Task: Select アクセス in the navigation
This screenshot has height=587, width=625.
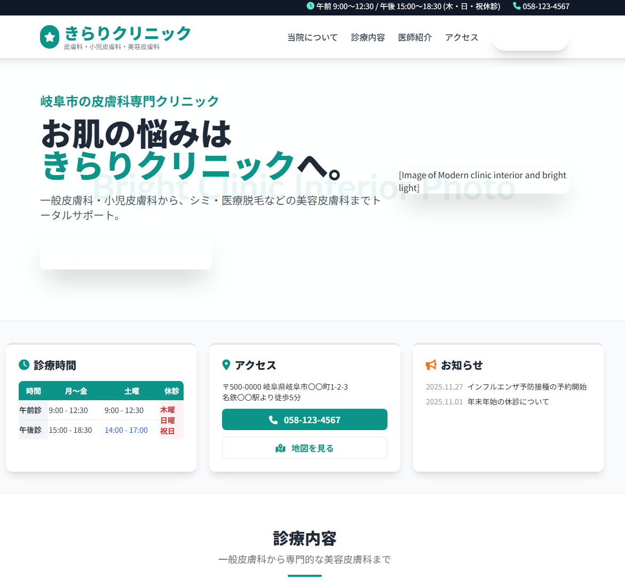Action: point(461,37)
